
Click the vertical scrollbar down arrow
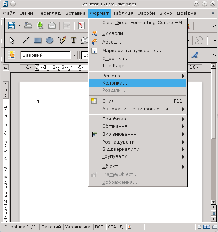click(x=213, y=202)
